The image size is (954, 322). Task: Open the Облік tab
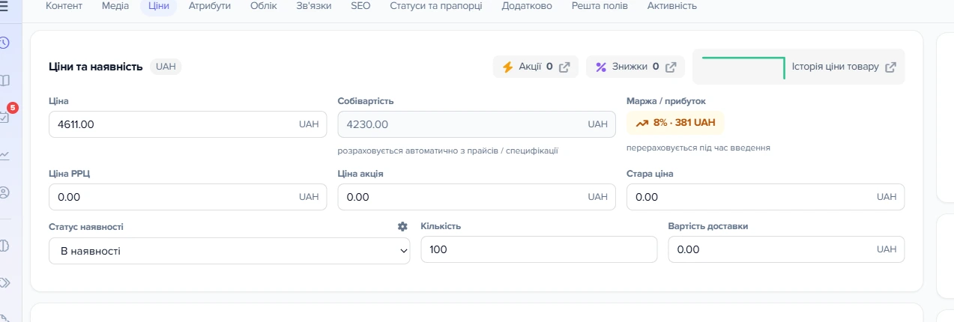(263, 6)
